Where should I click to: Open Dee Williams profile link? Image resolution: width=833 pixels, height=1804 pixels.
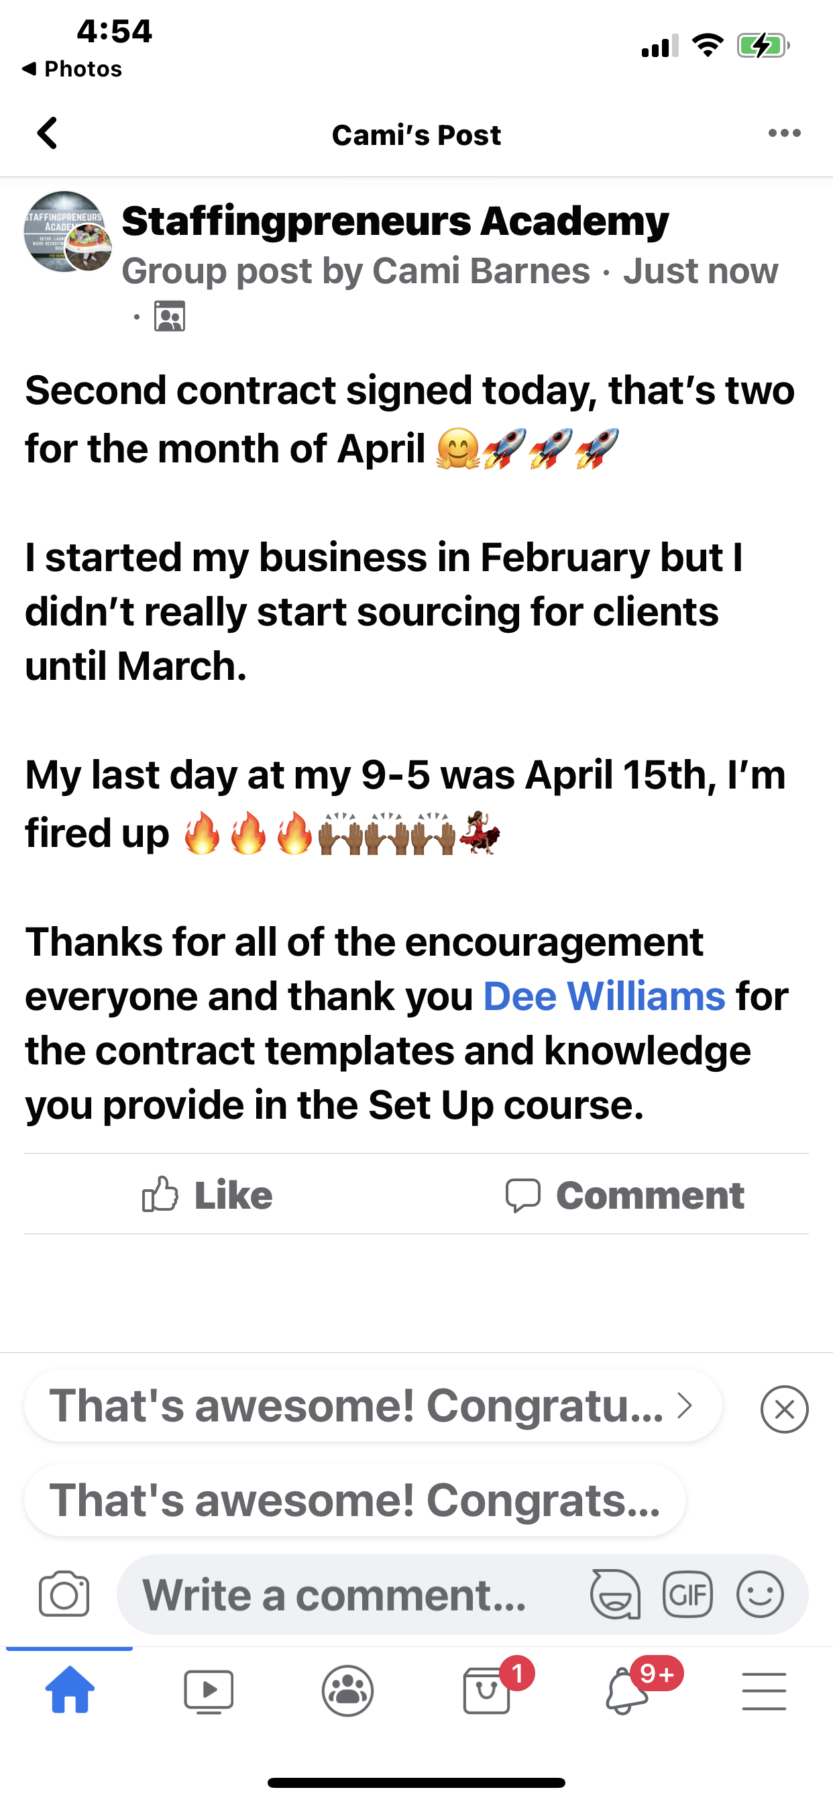pos(604,996)
